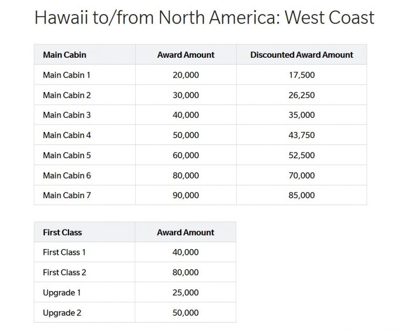Image resolution: width=405 pixels, height=331 pixels.
Task: Click the page heading Hawaii to/from North America
Action: [x=204, y=18]
